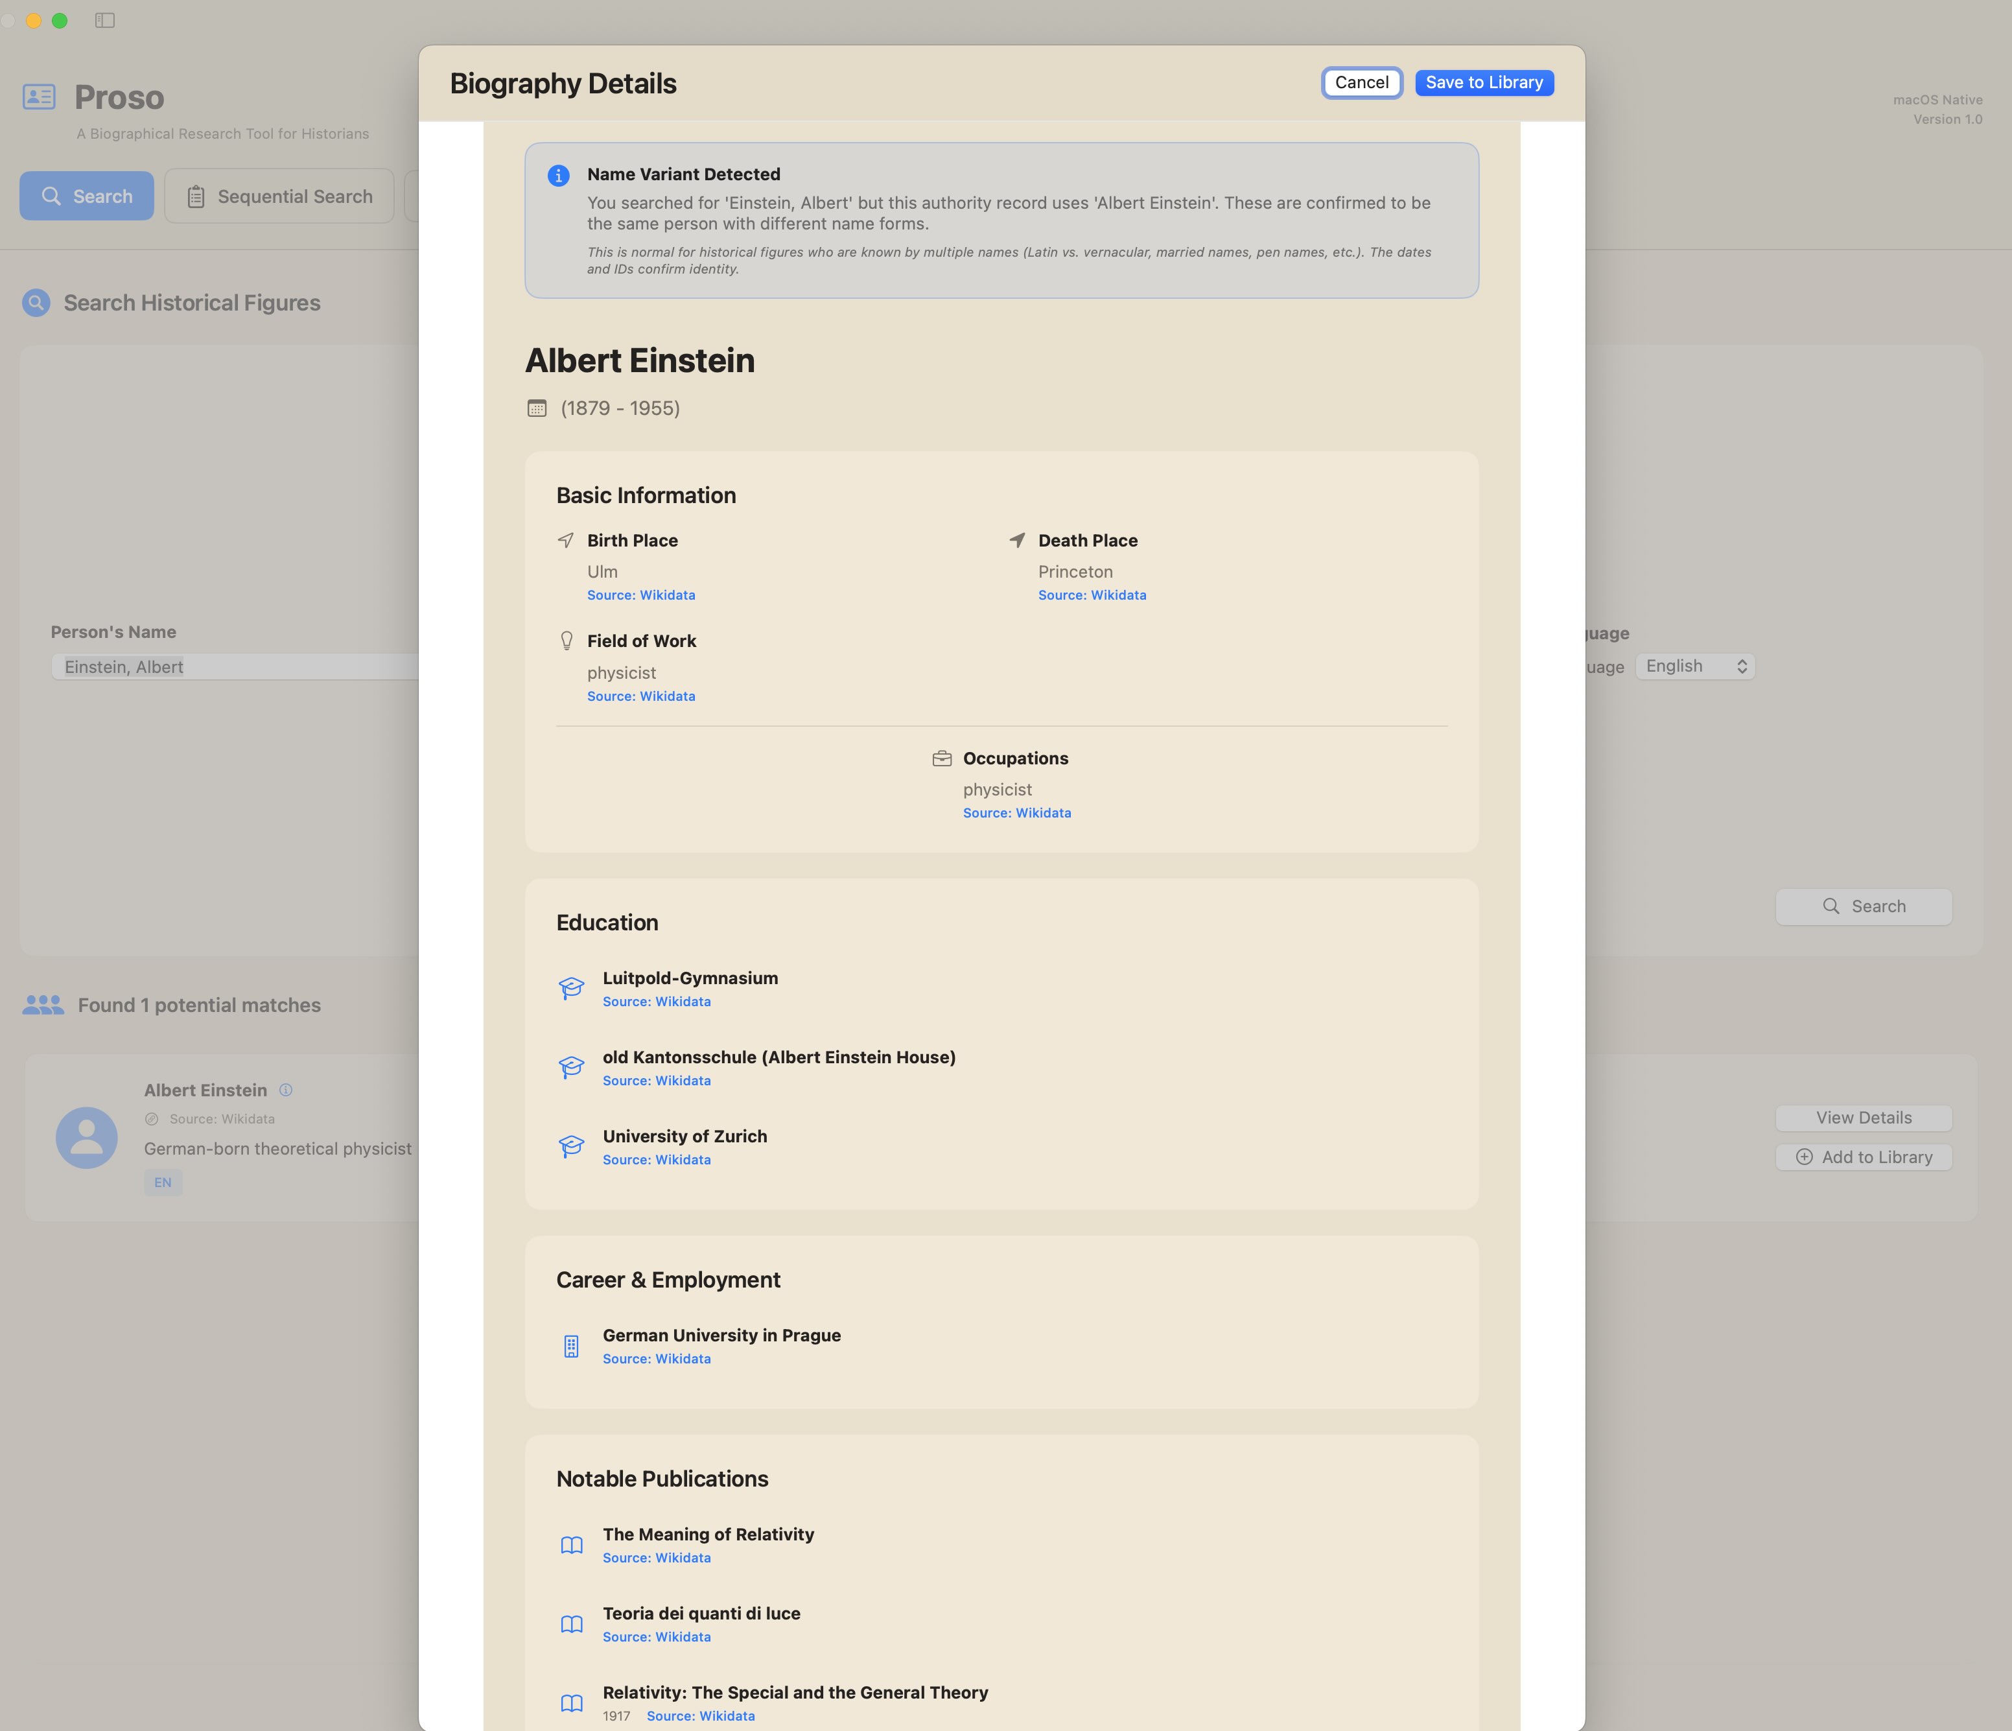
Task: Click the Person's Name input field
Action: coord(233,666)
